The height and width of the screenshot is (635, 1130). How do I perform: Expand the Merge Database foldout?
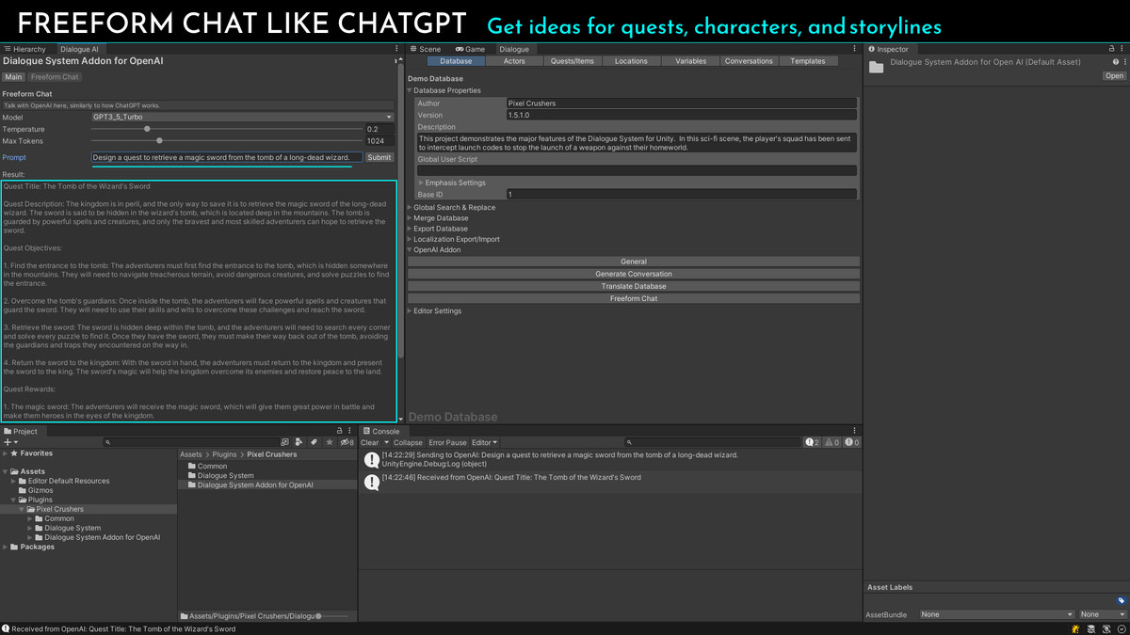tap(410, 218)
